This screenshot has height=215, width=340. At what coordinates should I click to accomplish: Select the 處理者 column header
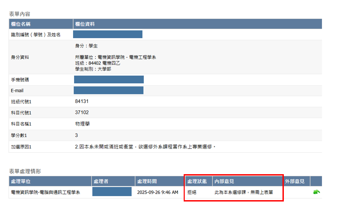(x=101, y=181)
